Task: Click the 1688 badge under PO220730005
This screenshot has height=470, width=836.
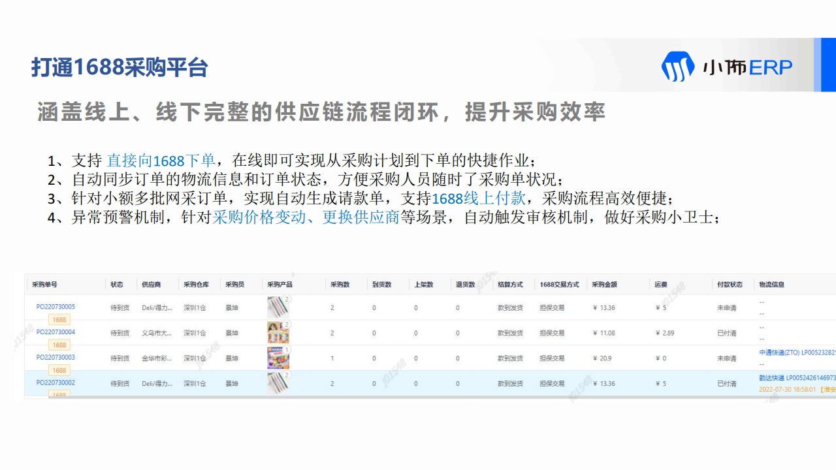Action: tap(59, 320)
